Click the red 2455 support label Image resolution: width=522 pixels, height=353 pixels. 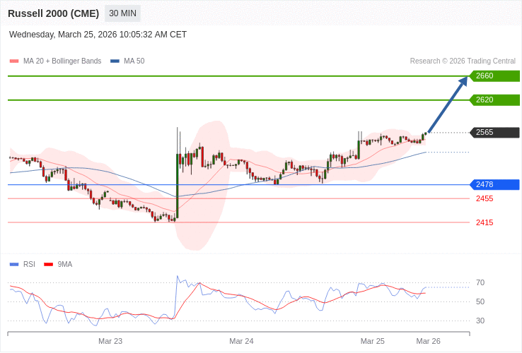[x=485, y=199]
